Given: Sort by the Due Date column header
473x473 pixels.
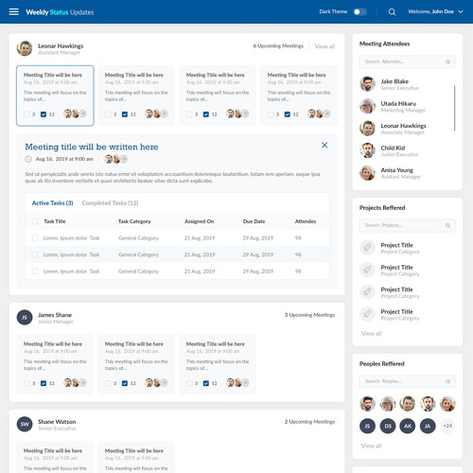Looking at the screenshot, I should (x=254, y=221).
